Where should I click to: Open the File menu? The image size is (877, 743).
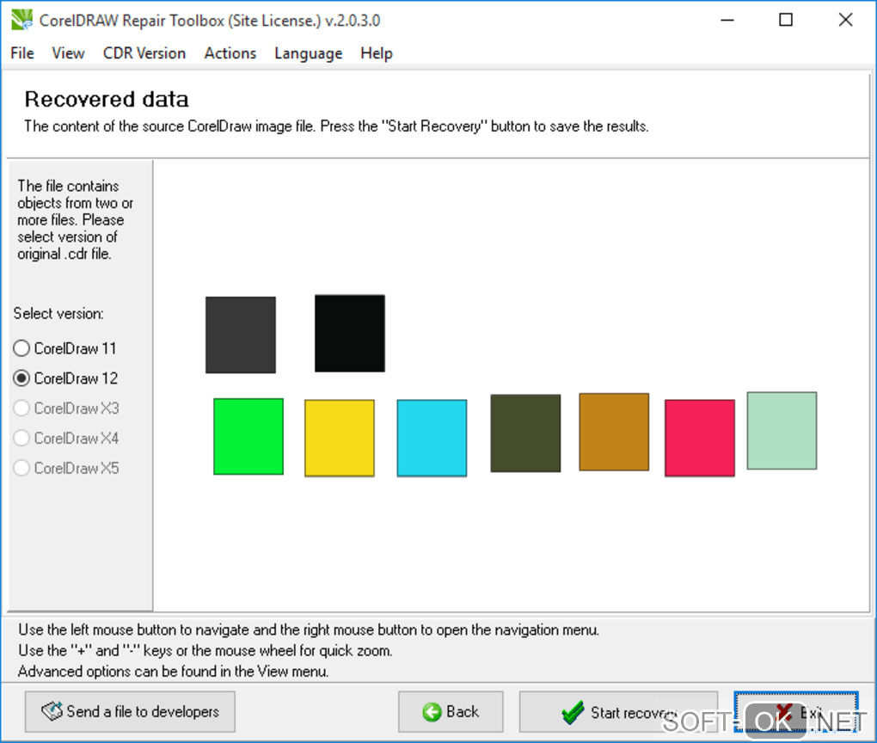coord(22,53)
